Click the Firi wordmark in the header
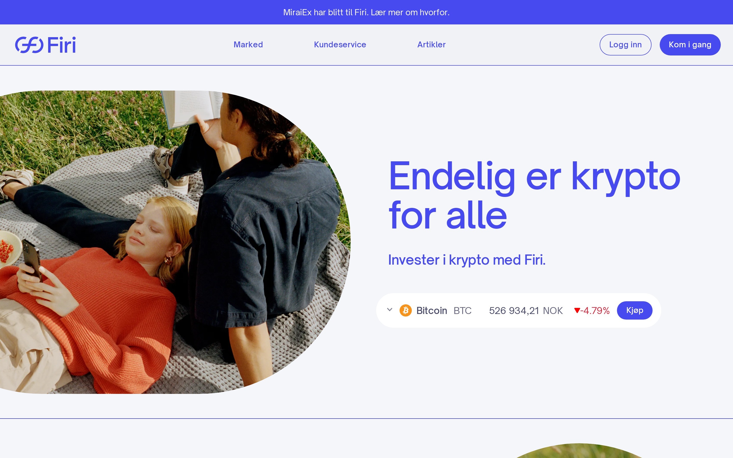This screenshot has width=733, height=458. (62, 45)
